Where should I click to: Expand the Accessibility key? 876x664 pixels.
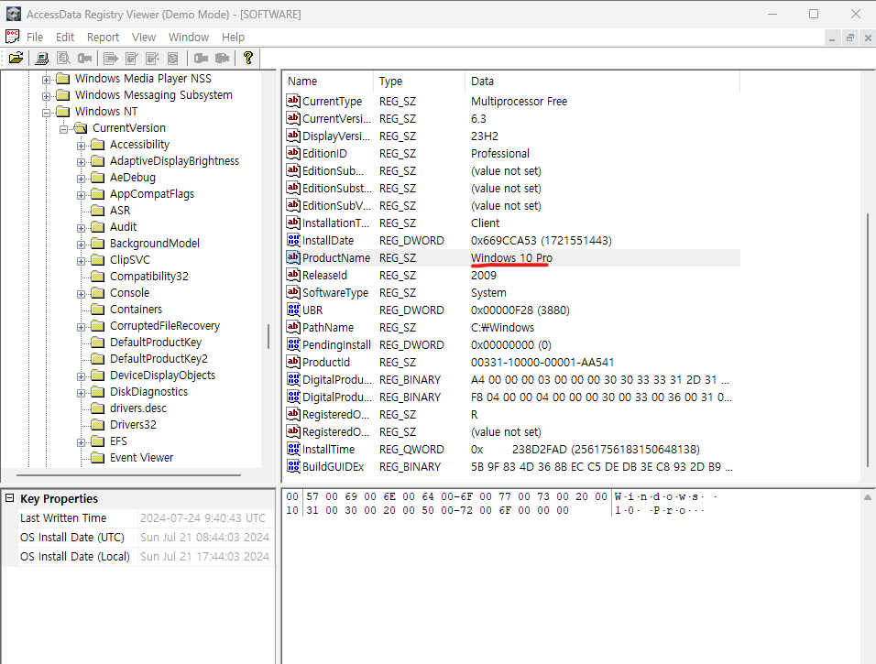coord(81,146)
